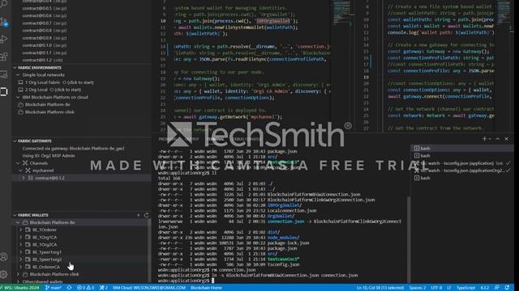Open notifications bell in status bar
This screenshot has height=291, width=519.
[507, 288]
